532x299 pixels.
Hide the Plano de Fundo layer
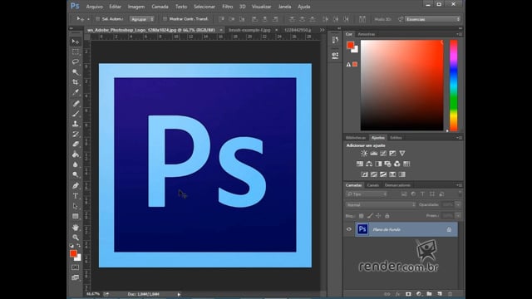349,229
